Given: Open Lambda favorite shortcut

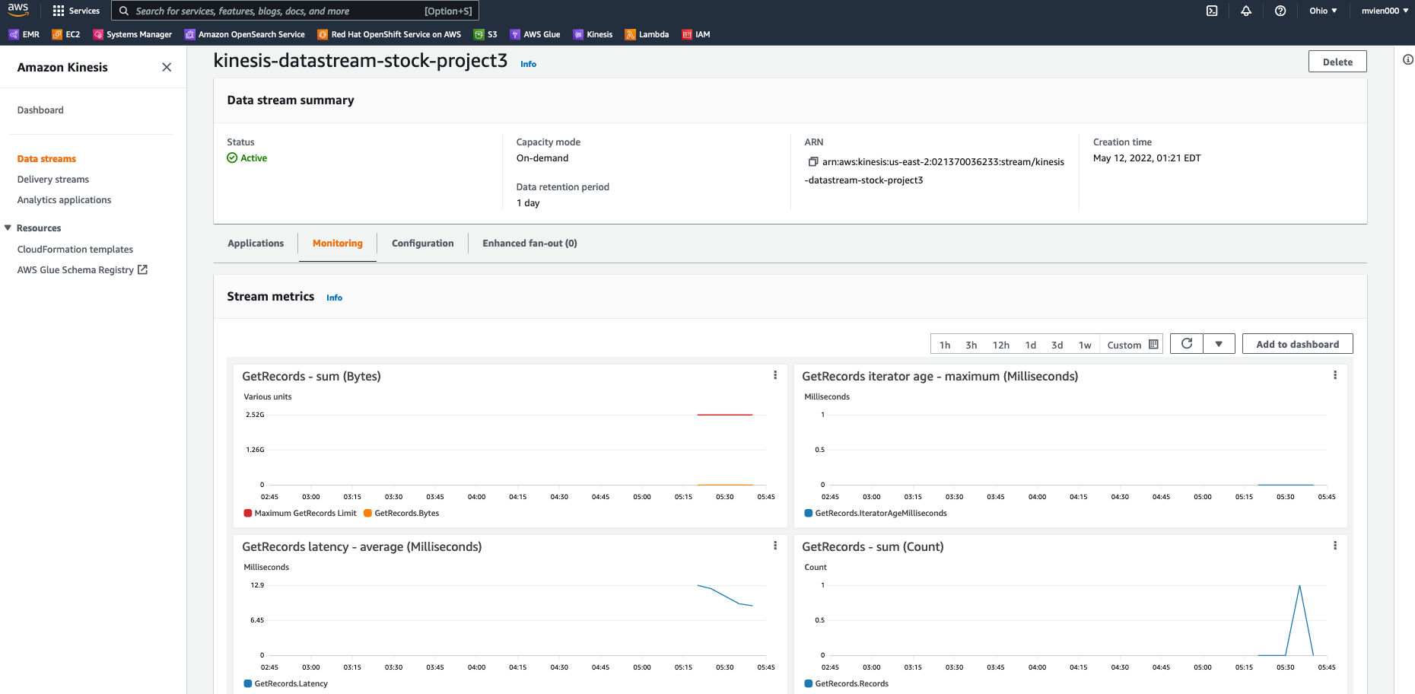Looking at the screenshot, I should [647, 34].
